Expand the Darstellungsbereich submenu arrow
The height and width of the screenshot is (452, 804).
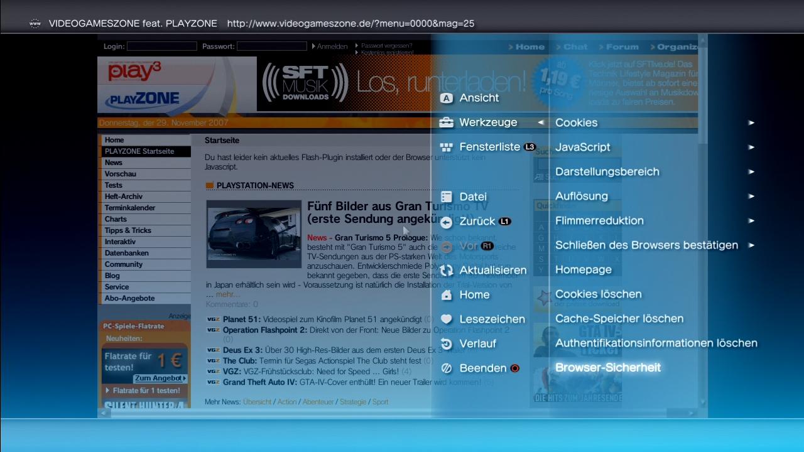pyautogui.click(x=751, y=172)
